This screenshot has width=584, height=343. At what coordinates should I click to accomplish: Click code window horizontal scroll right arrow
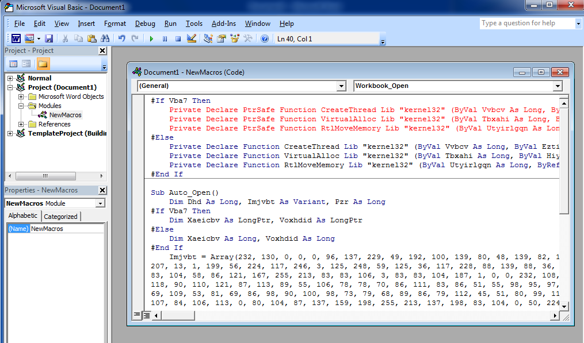coord(555,315)
